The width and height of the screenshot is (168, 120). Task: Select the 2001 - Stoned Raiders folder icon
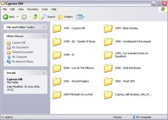pos(57,82)
